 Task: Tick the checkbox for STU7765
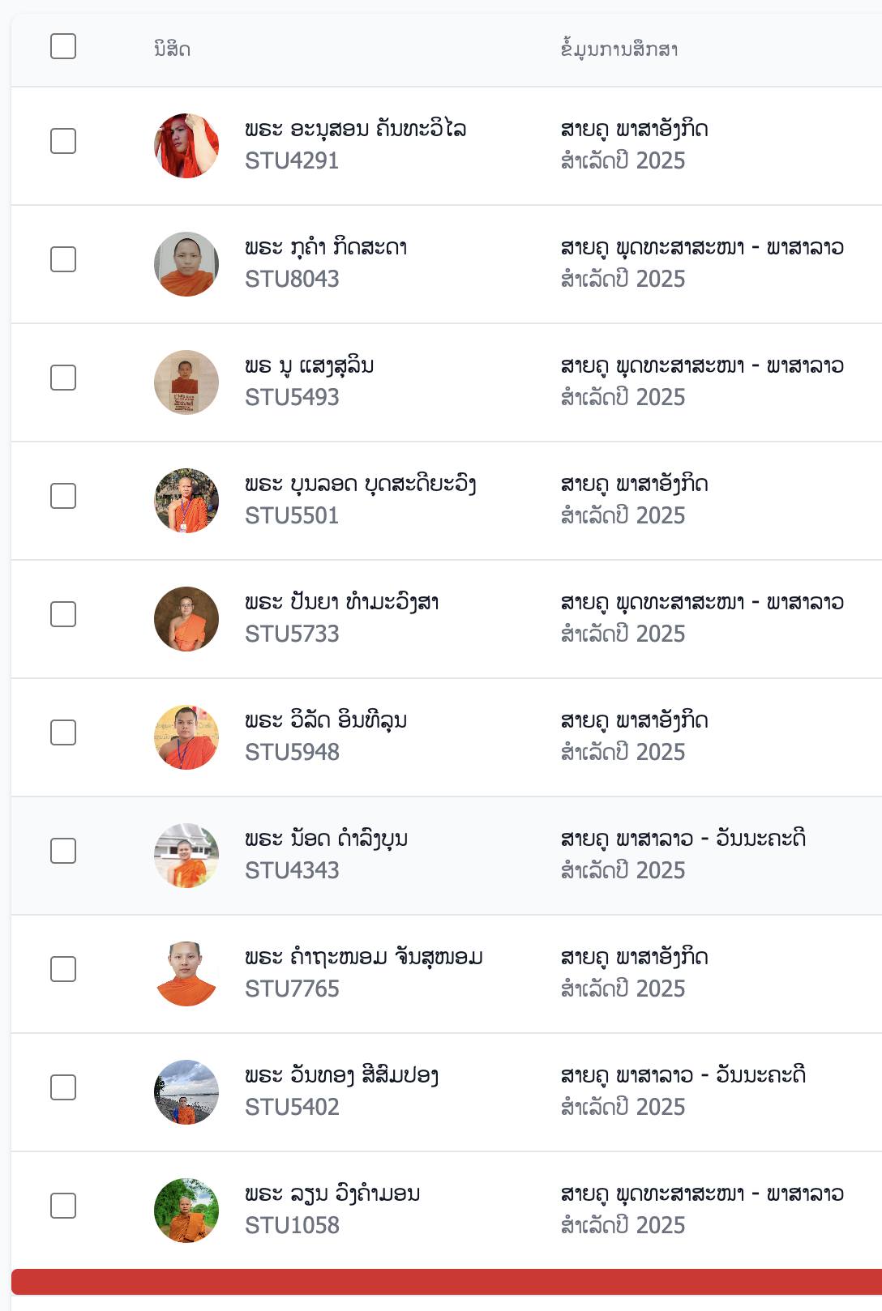click(x=63, y=969)
